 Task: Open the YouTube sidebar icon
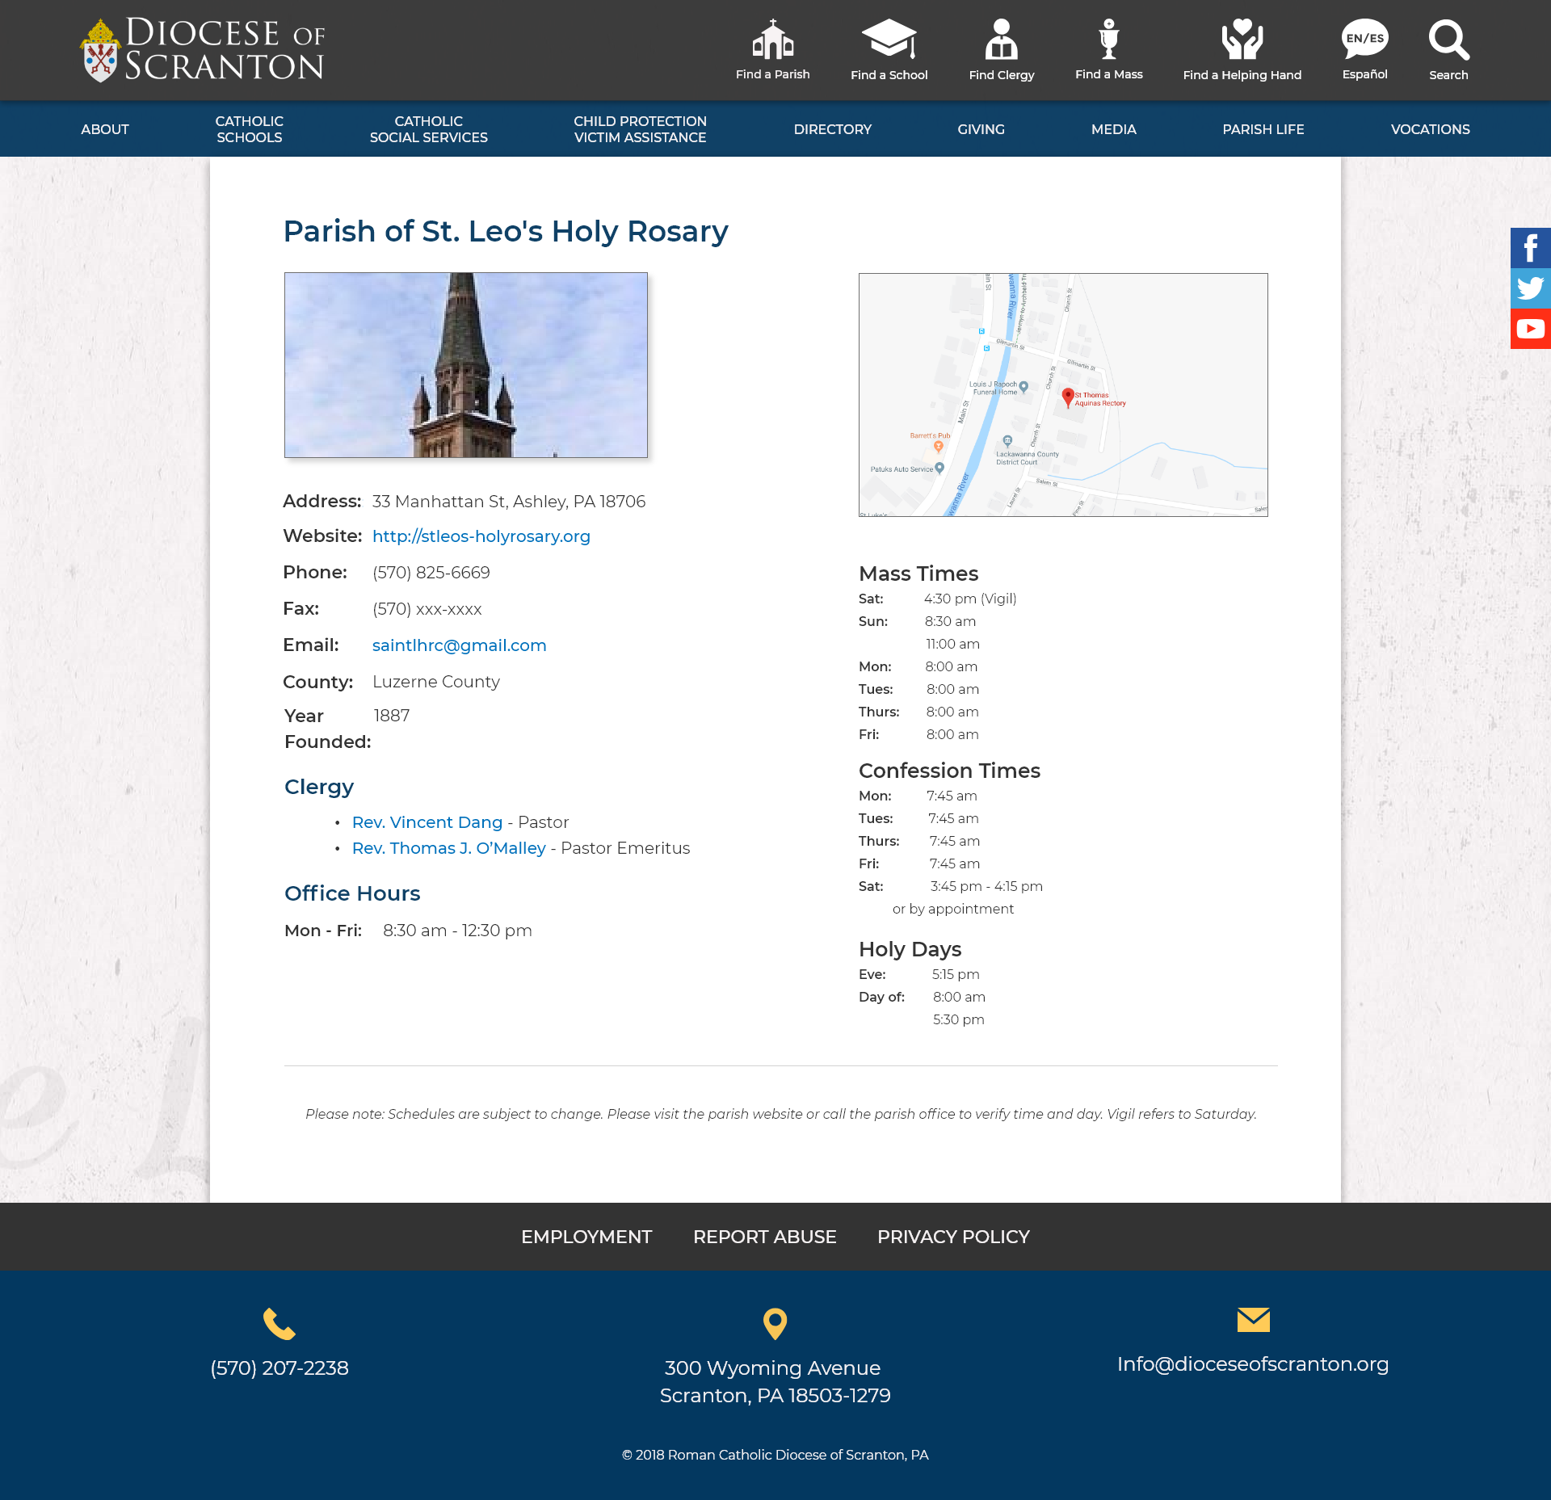pos(1530,329)
